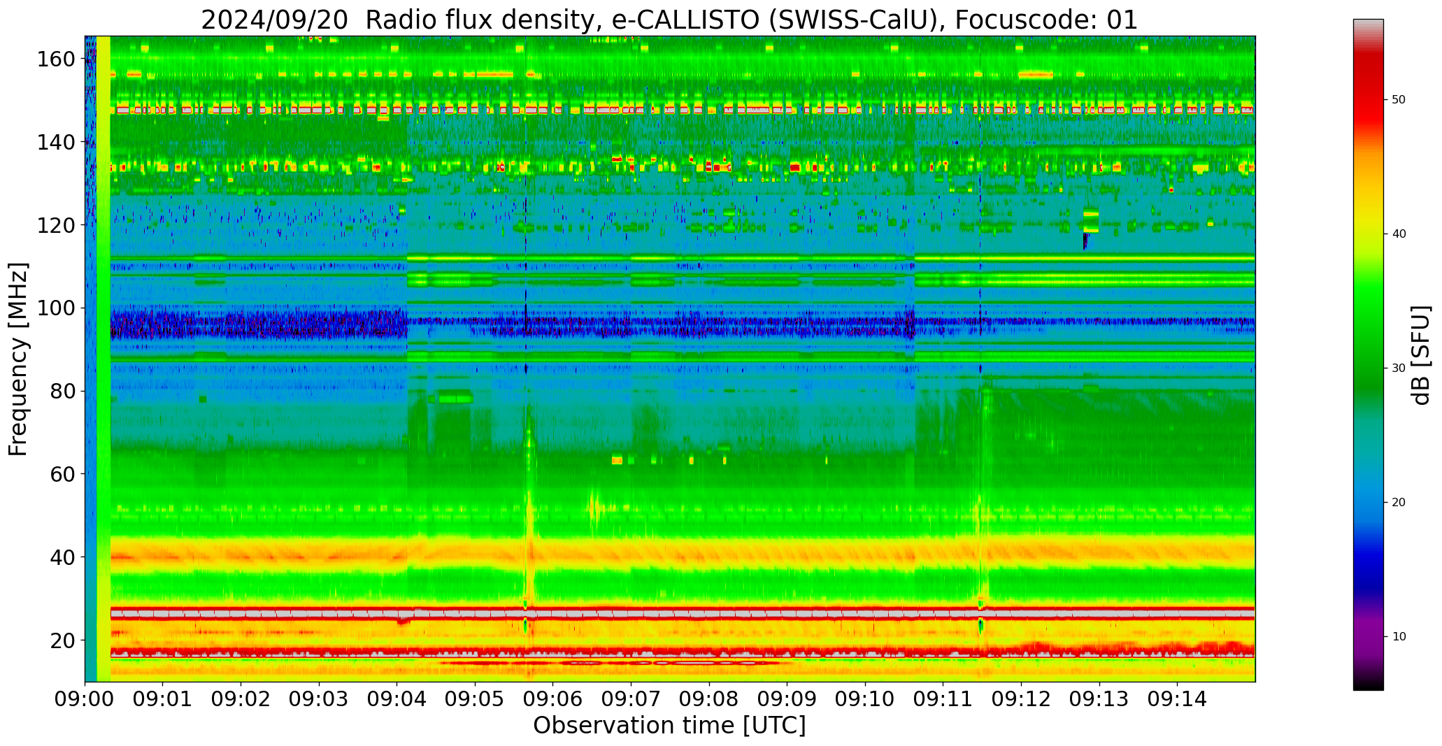The width and height of the screenshot is (1442, 746).
Task: Click the 100 MHz frequency tick label
Action: tap(57, 308)
